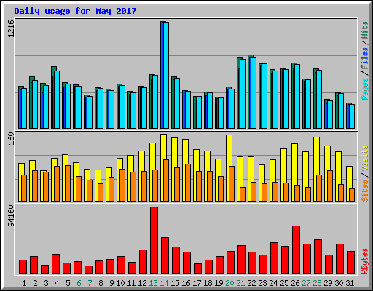Click day label 15 on the x-axis
373x291 pixels.
(x=175, y=283)
